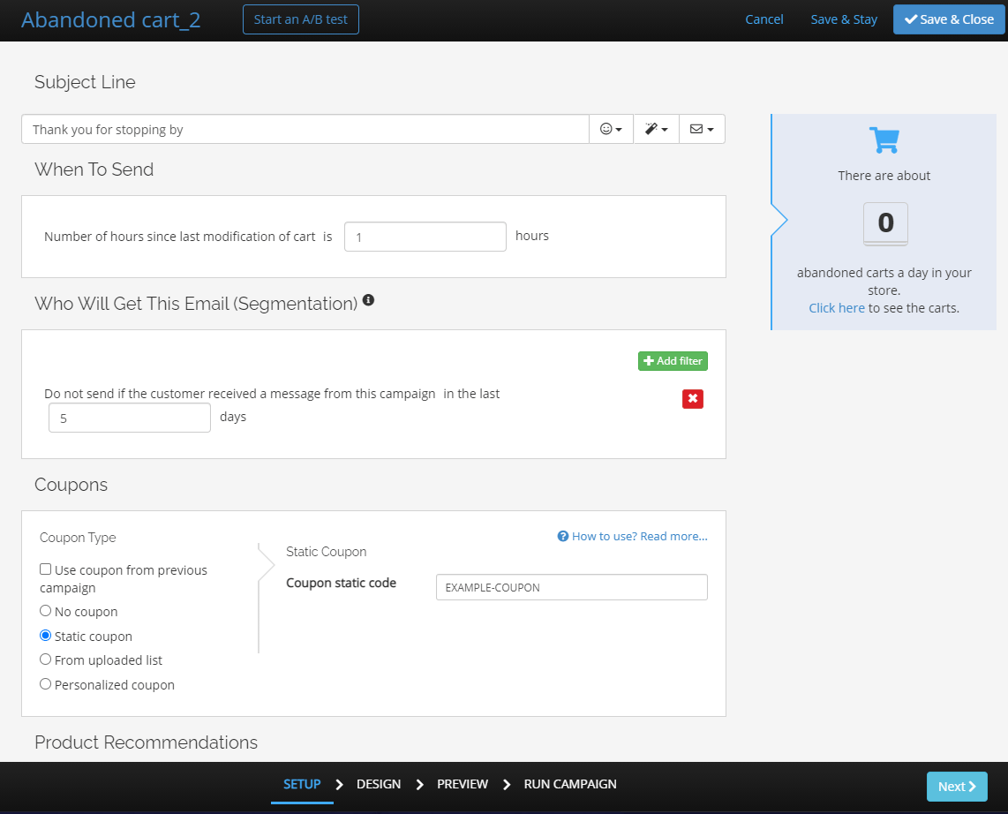Select the No coupon radio button

pyautogui.click(x=45, y=611)
